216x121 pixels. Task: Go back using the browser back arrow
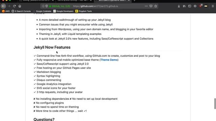[3, 6]
